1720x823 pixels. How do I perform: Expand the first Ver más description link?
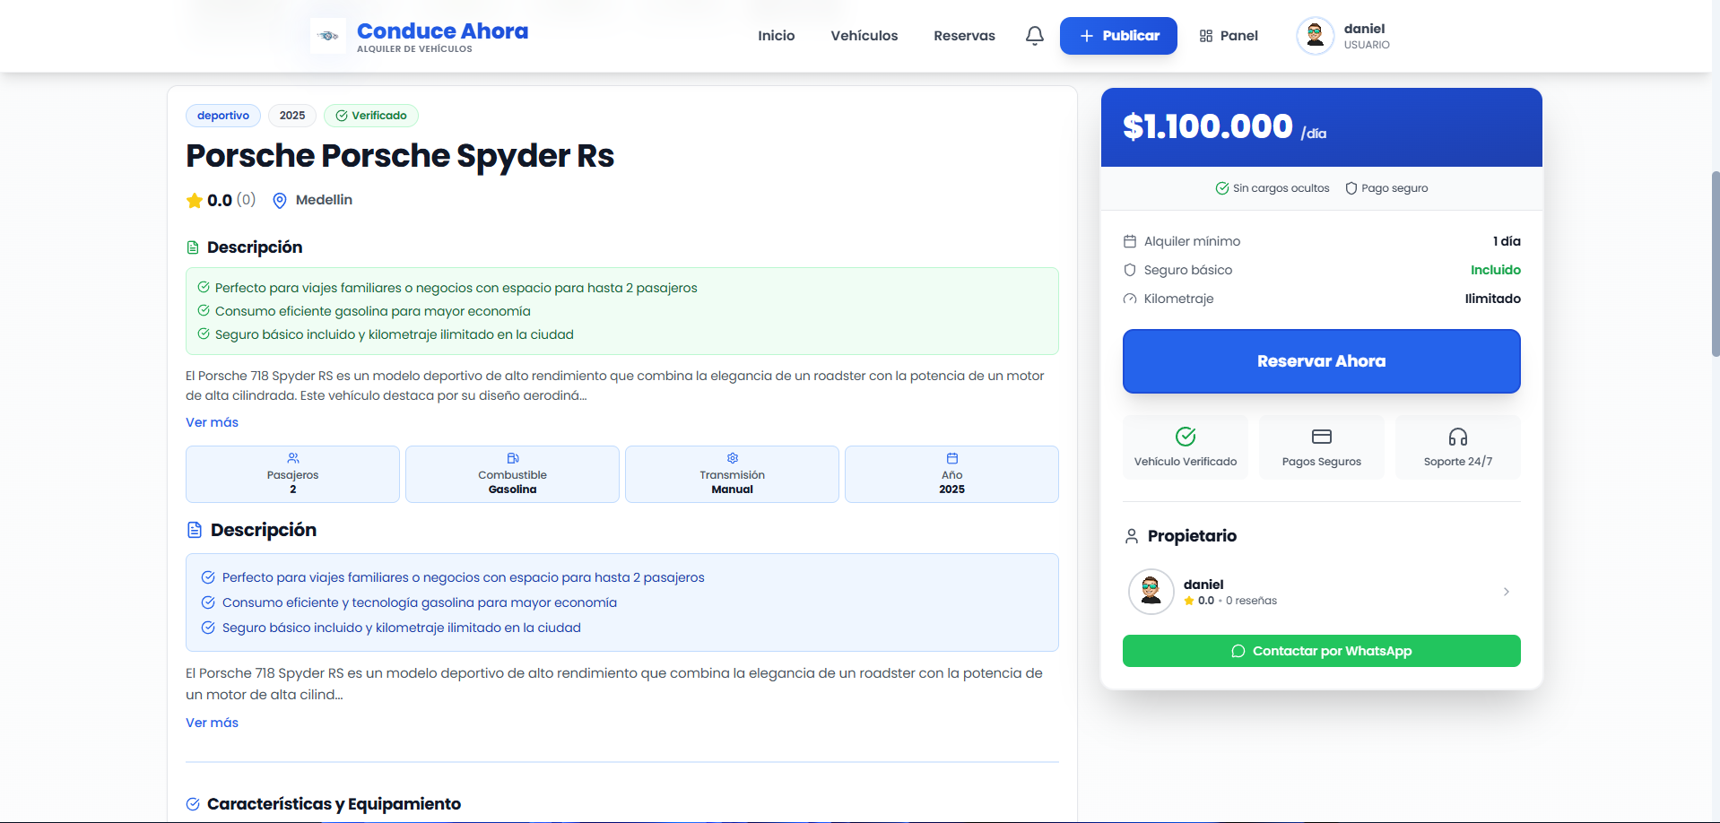(212, 422)
